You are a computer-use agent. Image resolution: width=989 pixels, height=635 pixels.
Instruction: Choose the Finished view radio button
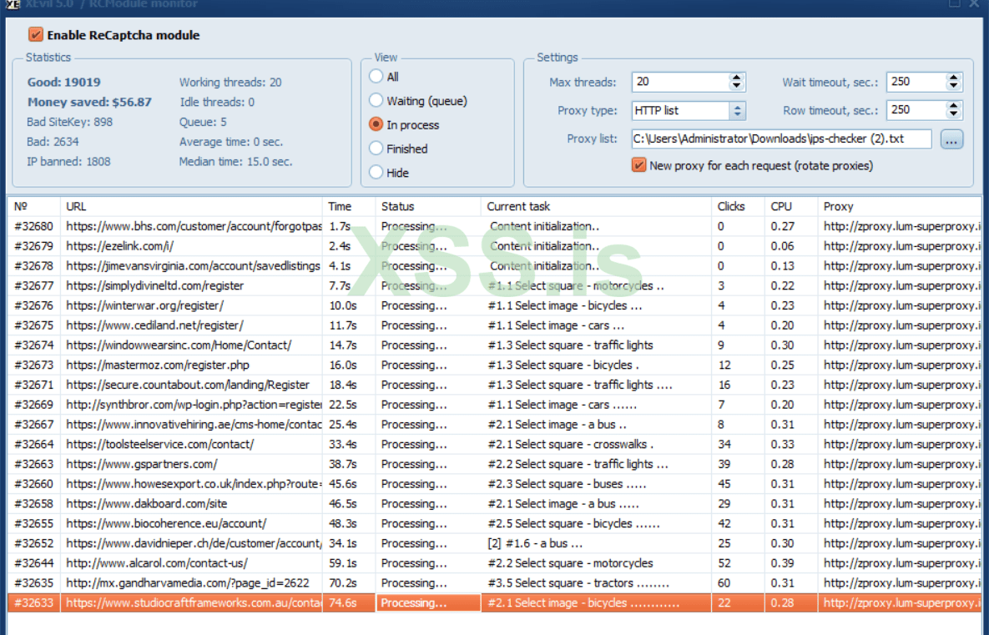click(x=376, y=149)
